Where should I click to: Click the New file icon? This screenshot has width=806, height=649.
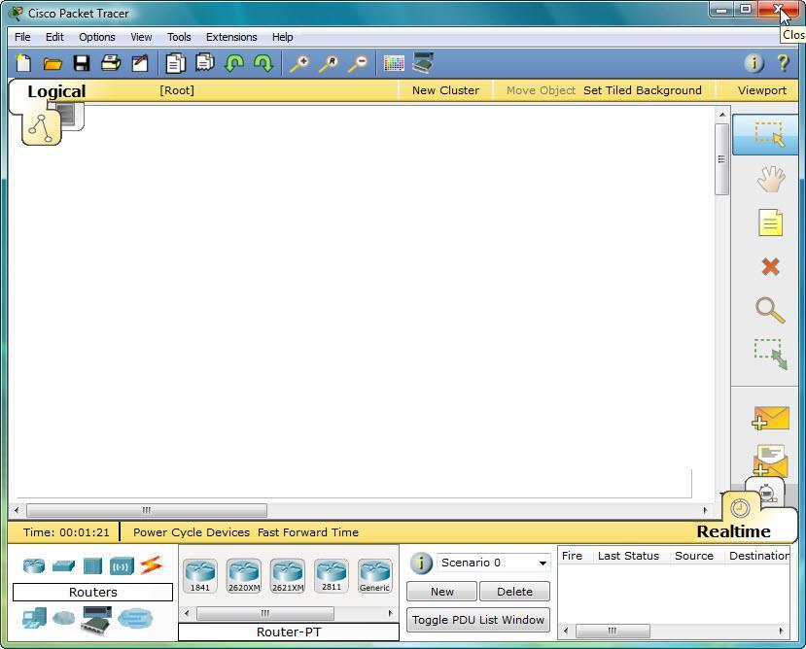pos(23,64)
